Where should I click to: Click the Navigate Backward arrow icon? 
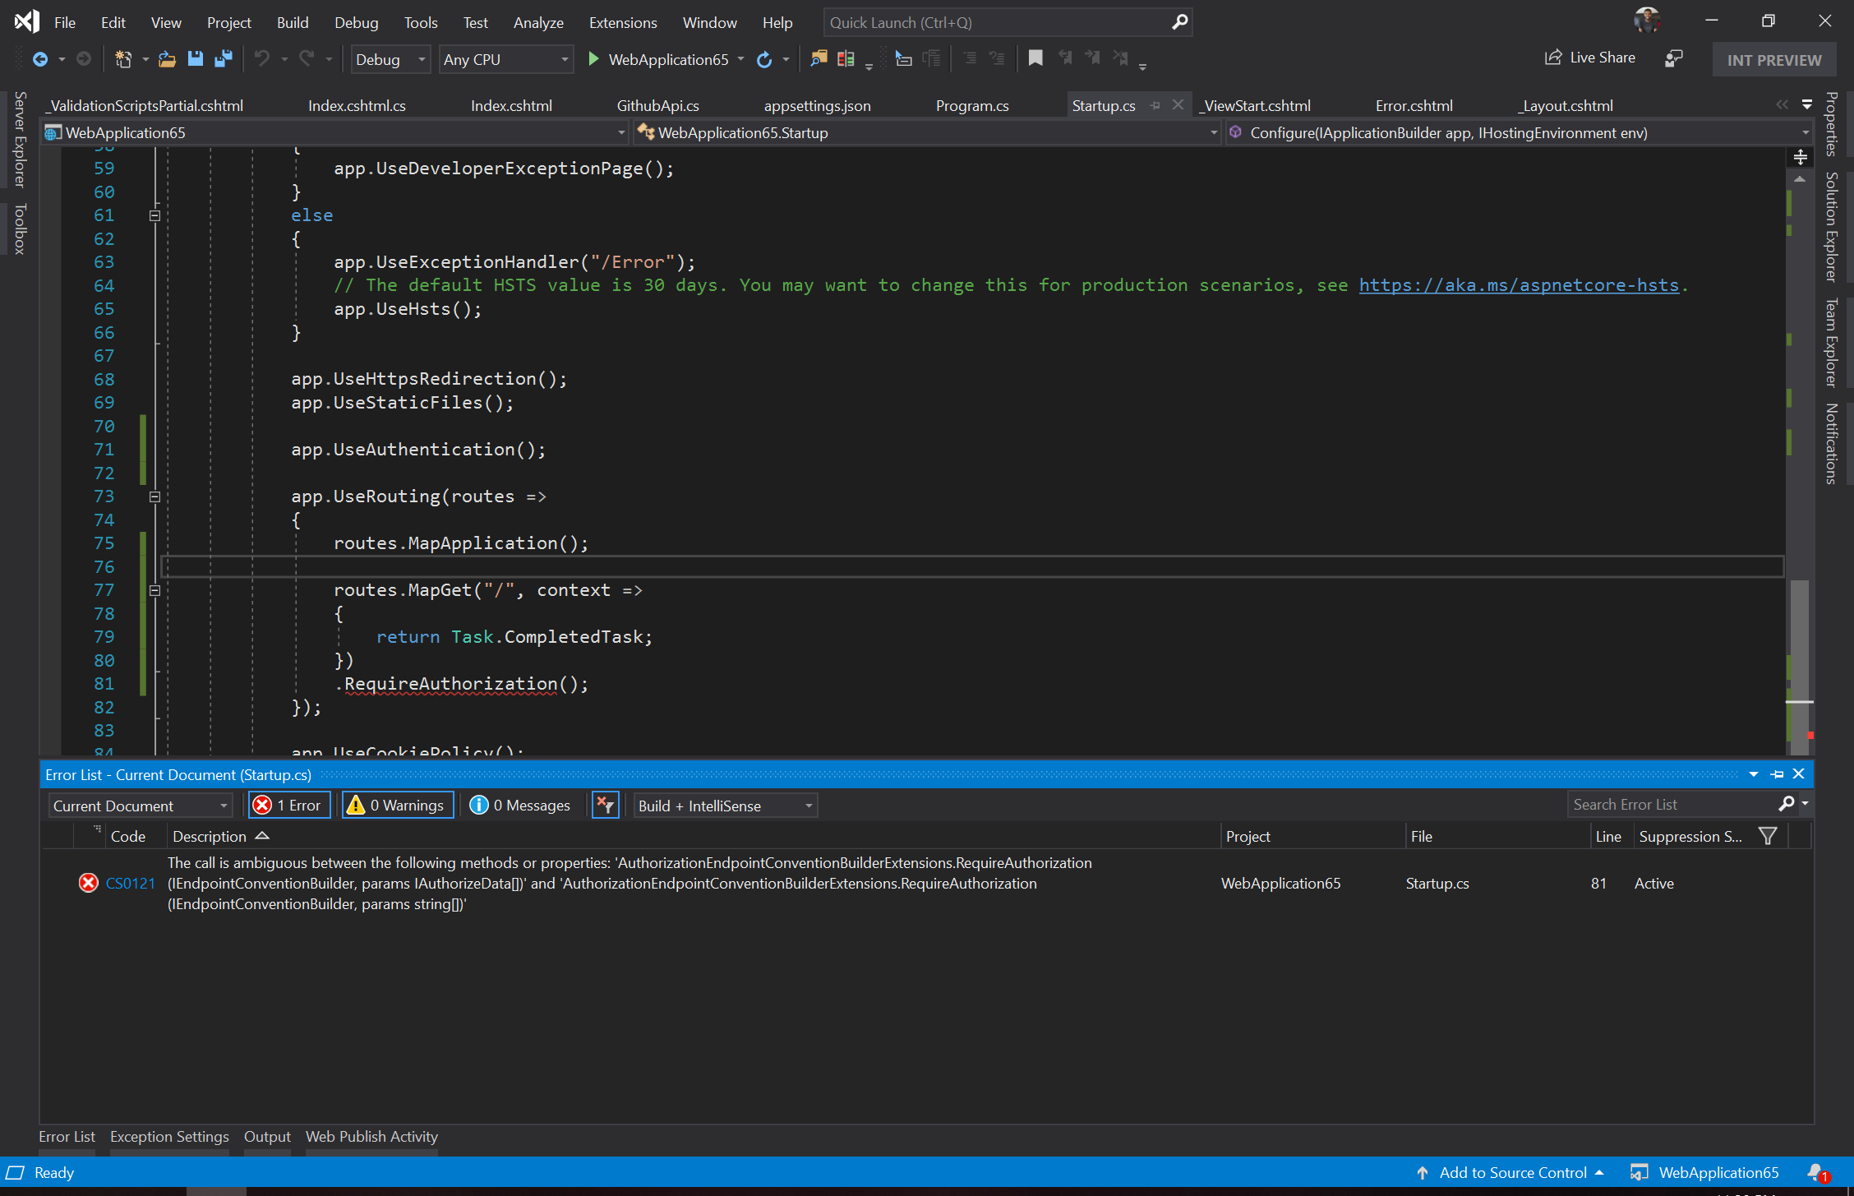point(40,58)
